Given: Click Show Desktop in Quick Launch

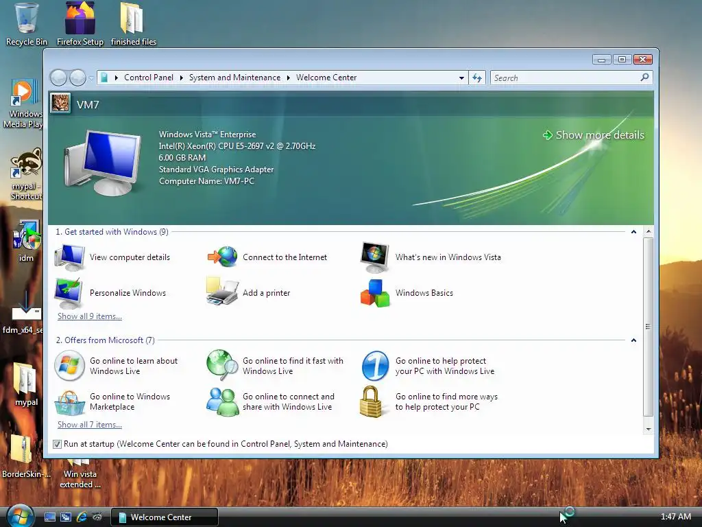Looking at the screenshot, I should coord(50,517).
